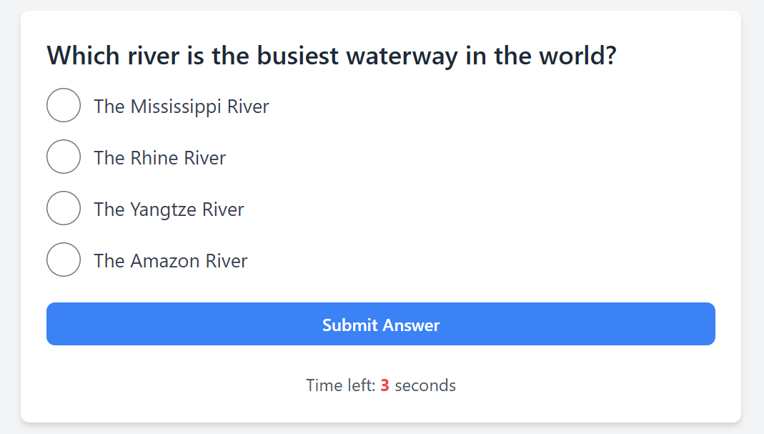Click the "The Yangtze River" option label
The image size is (764, 434).
(x=169, y=209)
